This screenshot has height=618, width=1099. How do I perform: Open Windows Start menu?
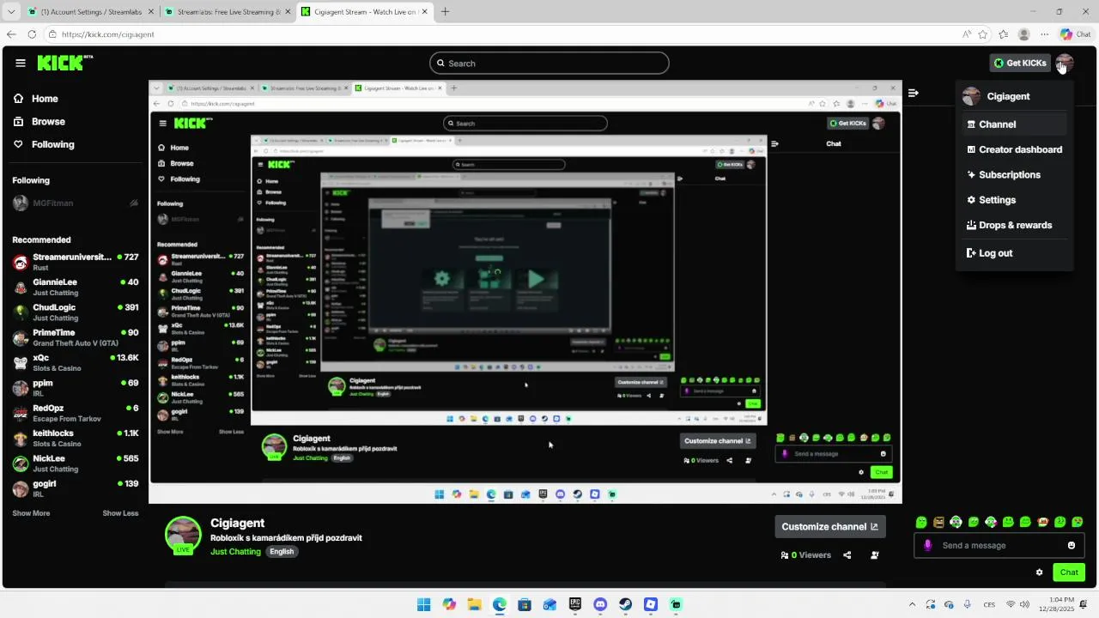(x=424, y=604)
